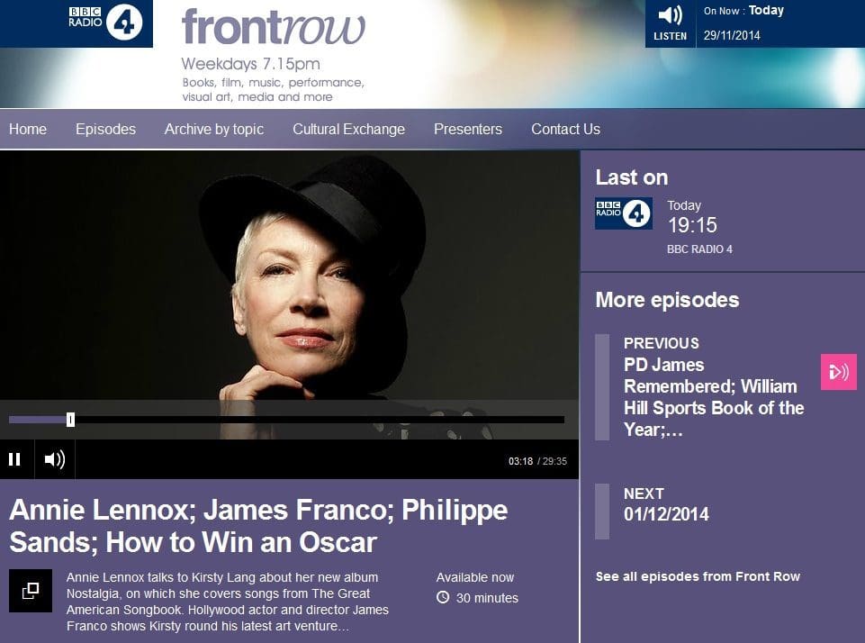Visit the Cultural Exchange page
Viewport: 865px width, 643px height.
(348, 129)
